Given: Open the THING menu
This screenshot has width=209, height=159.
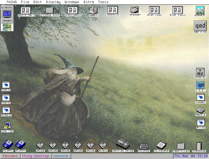Looking at the screenshot, I should click(11, 2).
